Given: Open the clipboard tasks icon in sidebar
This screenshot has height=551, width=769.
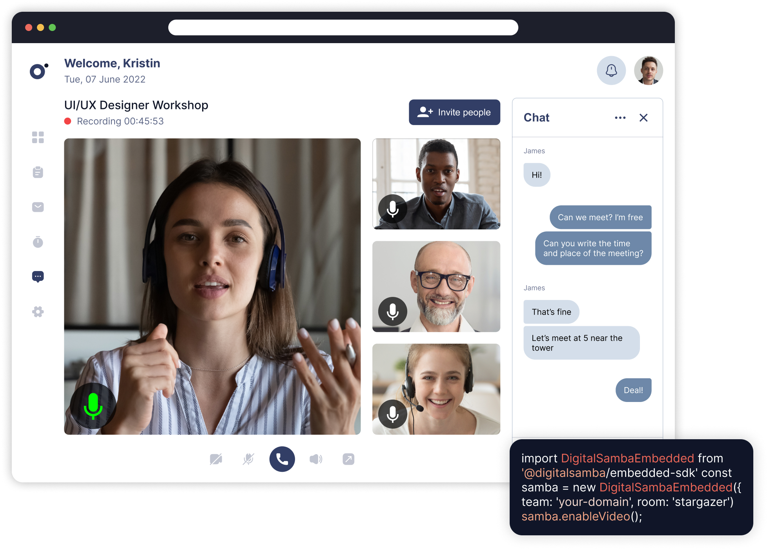Looking at the screenshot, I should (38, 172).
